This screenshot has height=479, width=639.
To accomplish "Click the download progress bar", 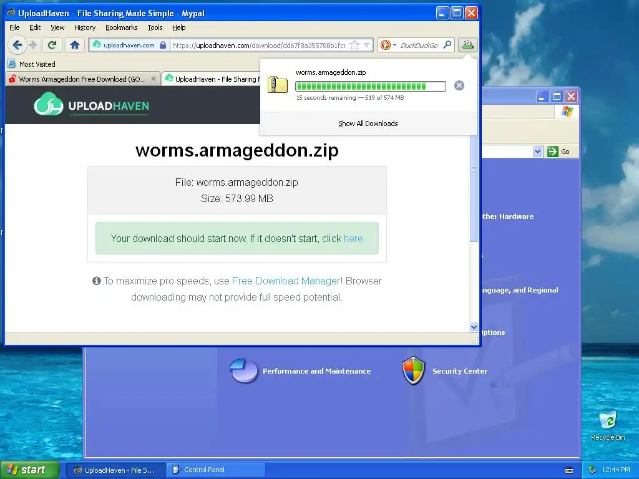I will (x=371, y=86).
